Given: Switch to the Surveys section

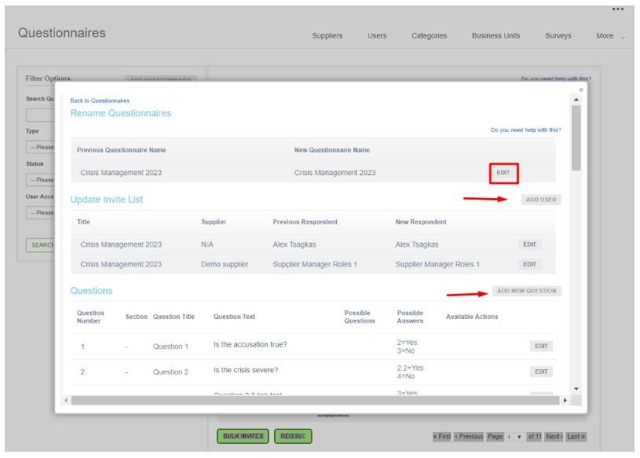Looking at the screenshot, I should tap(558, 36).
